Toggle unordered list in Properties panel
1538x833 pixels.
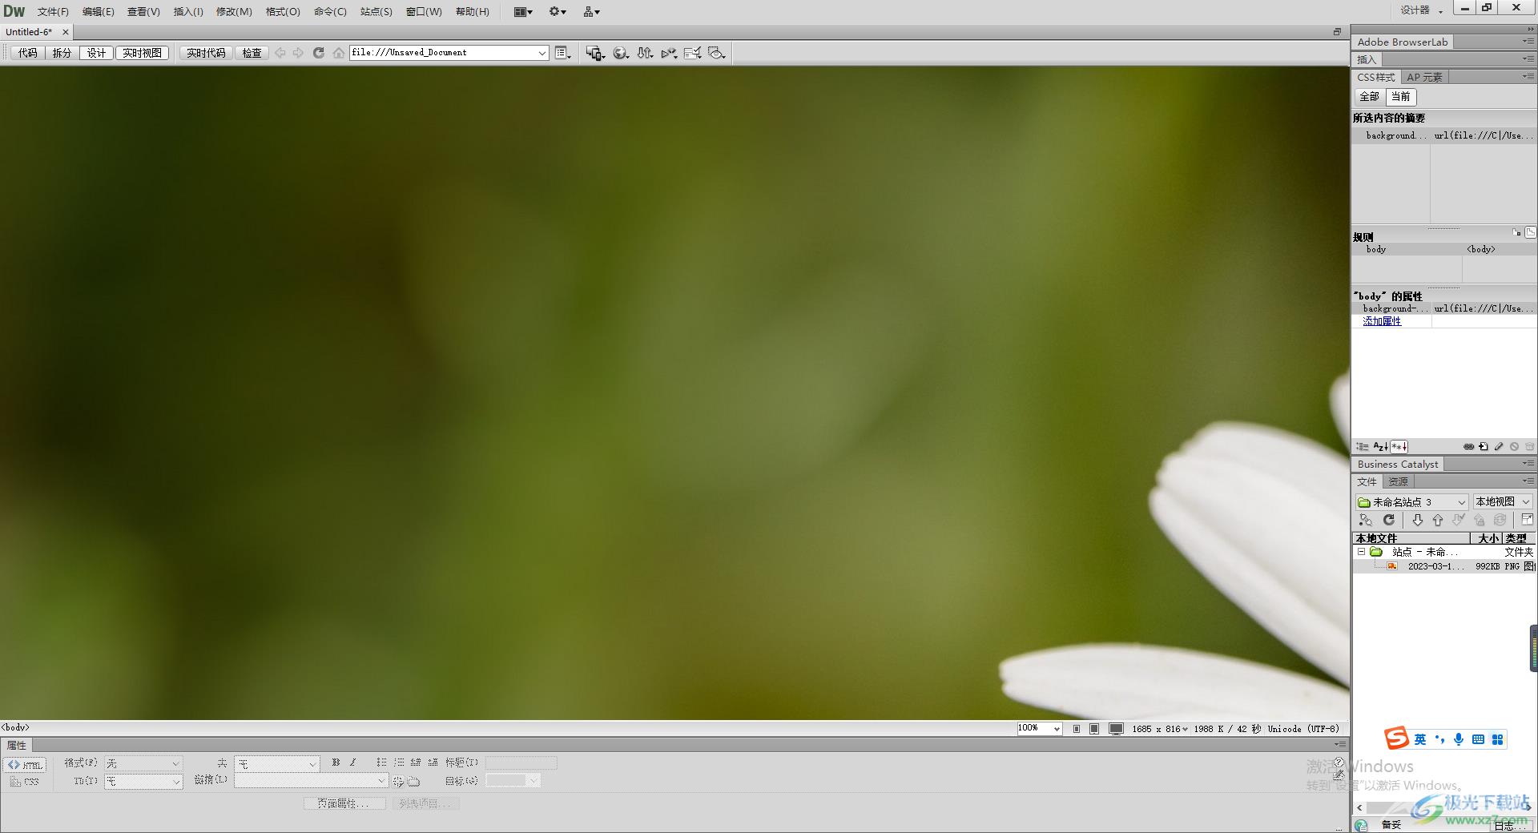point(381,763)
